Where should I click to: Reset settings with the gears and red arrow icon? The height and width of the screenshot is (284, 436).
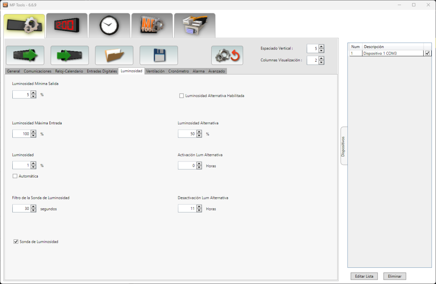[227, 55]
